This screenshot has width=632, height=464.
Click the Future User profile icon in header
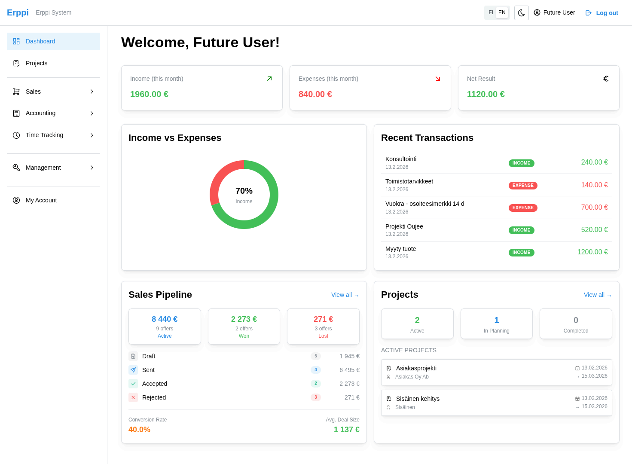pos(537,12)
